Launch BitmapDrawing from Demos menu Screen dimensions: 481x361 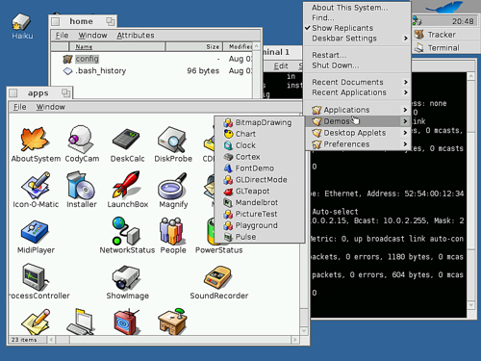[259, 122]
